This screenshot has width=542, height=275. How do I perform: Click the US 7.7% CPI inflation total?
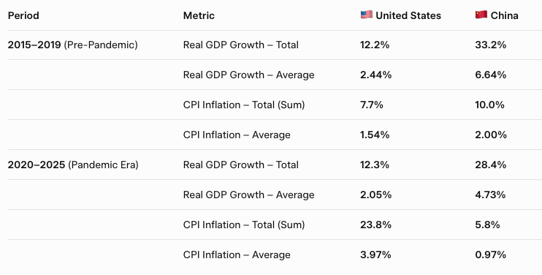click(372, 105)
